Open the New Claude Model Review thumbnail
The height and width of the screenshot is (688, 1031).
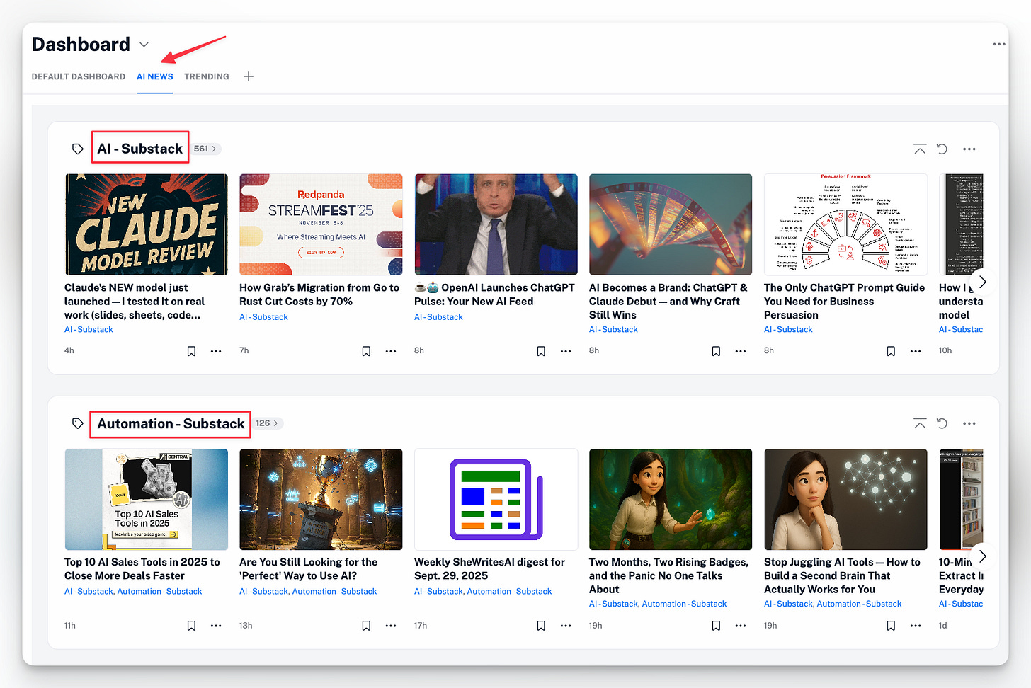[x=147, y=224]
